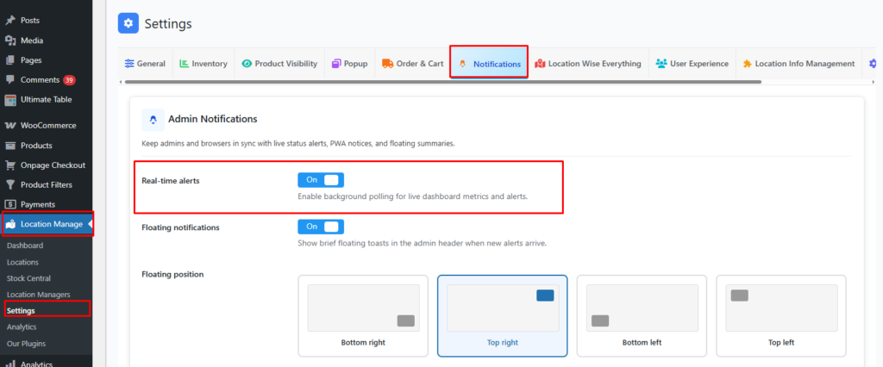The height and width of the screenshot is (367, 883).
Task: Toggle the Real-time alerts switch
Action: tap(321, 179)
